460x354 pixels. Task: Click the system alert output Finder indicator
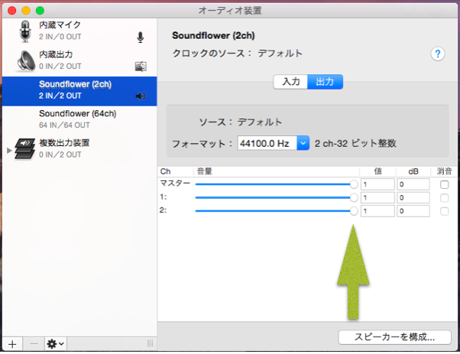click(x=141, y=67)
